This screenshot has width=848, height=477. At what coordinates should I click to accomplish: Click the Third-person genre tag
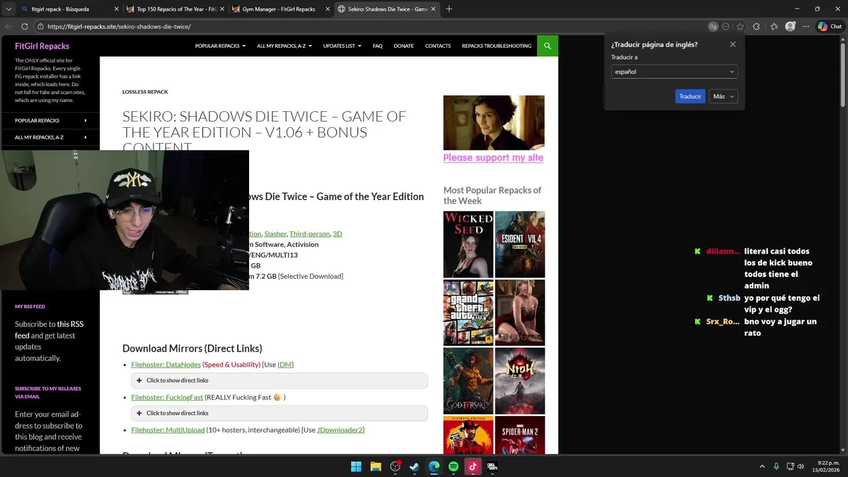309,233
